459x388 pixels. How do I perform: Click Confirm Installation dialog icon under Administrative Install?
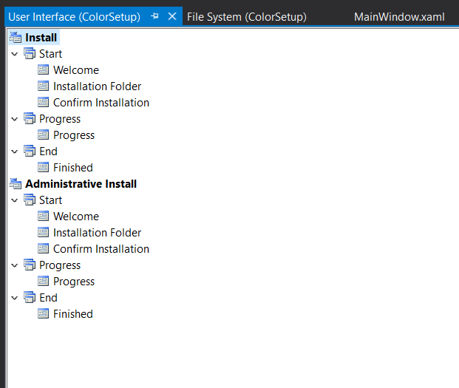44,249
